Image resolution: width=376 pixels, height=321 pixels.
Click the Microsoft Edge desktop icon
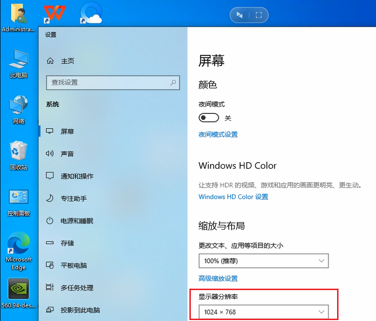19,251
